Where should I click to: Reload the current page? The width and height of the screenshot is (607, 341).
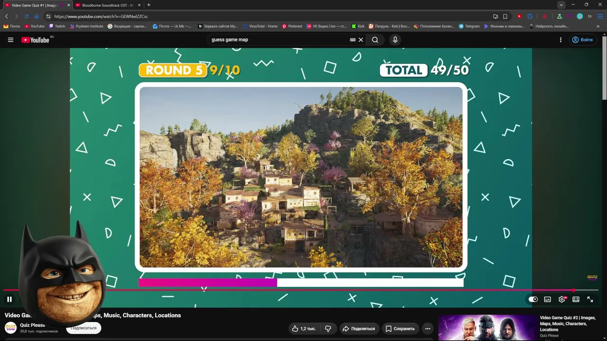click(x=27, y=16)
